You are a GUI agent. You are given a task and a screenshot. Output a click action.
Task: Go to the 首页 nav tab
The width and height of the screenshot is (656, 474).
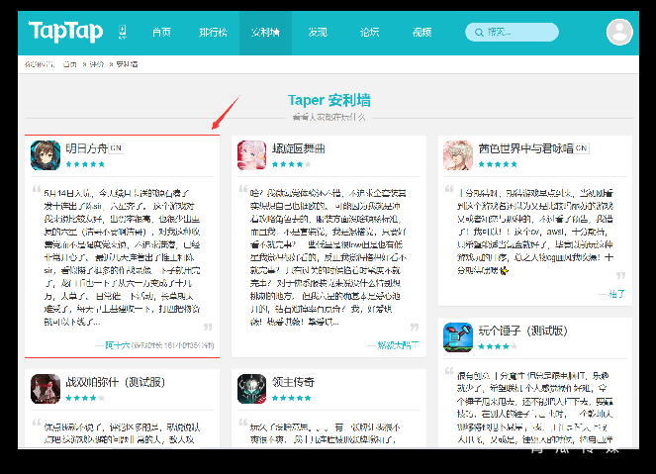[161, 32]
